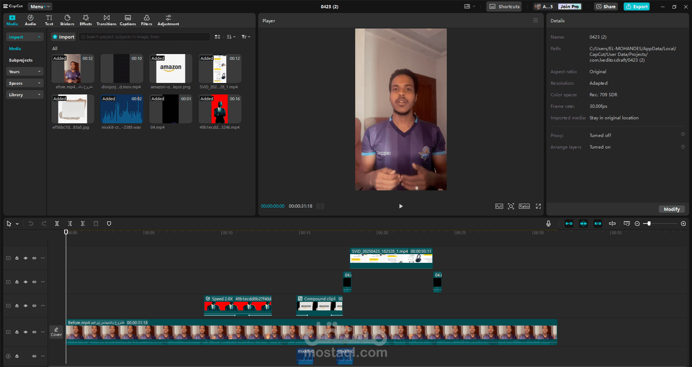Start voiceover recording with the microphone icon
Image resolution: width=692 pixels, height=367 pixels.
coord(548,224)
